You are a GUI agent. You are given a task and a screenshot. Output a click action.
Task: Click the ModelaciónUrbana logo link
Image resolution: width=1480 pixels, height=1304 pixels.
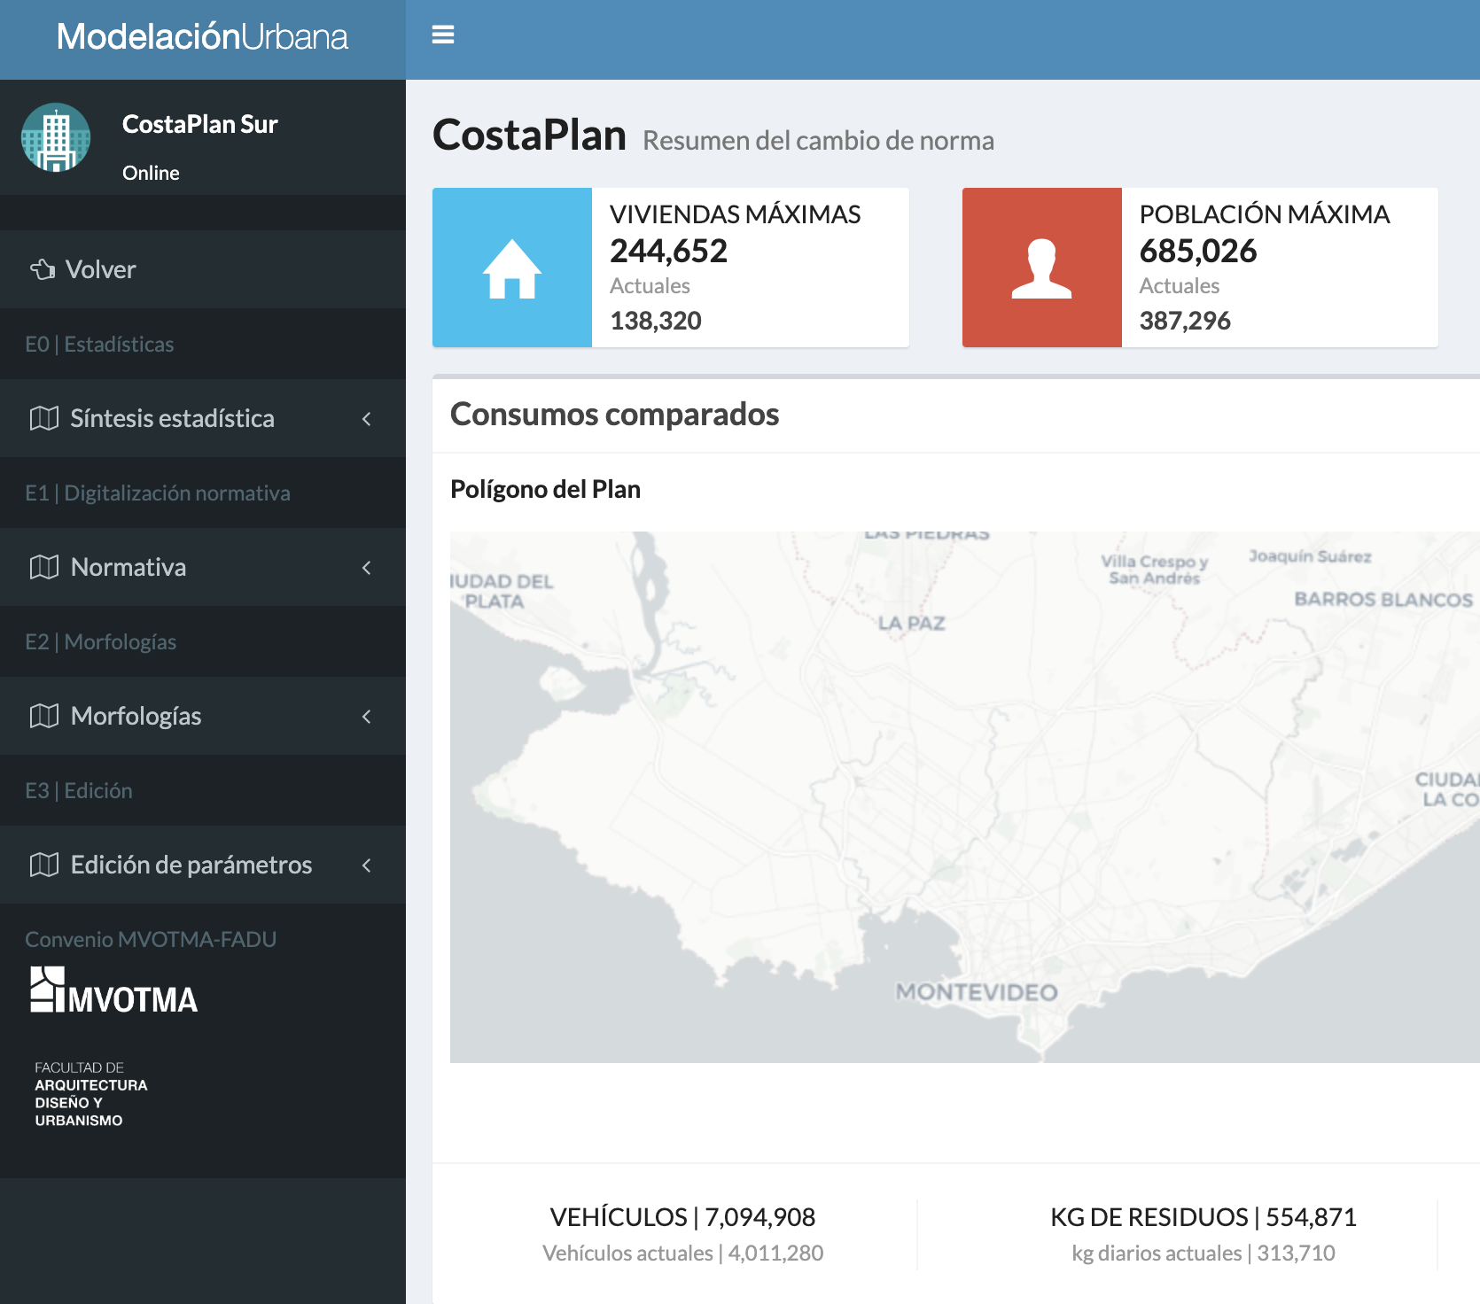click(x=202, y=37)
